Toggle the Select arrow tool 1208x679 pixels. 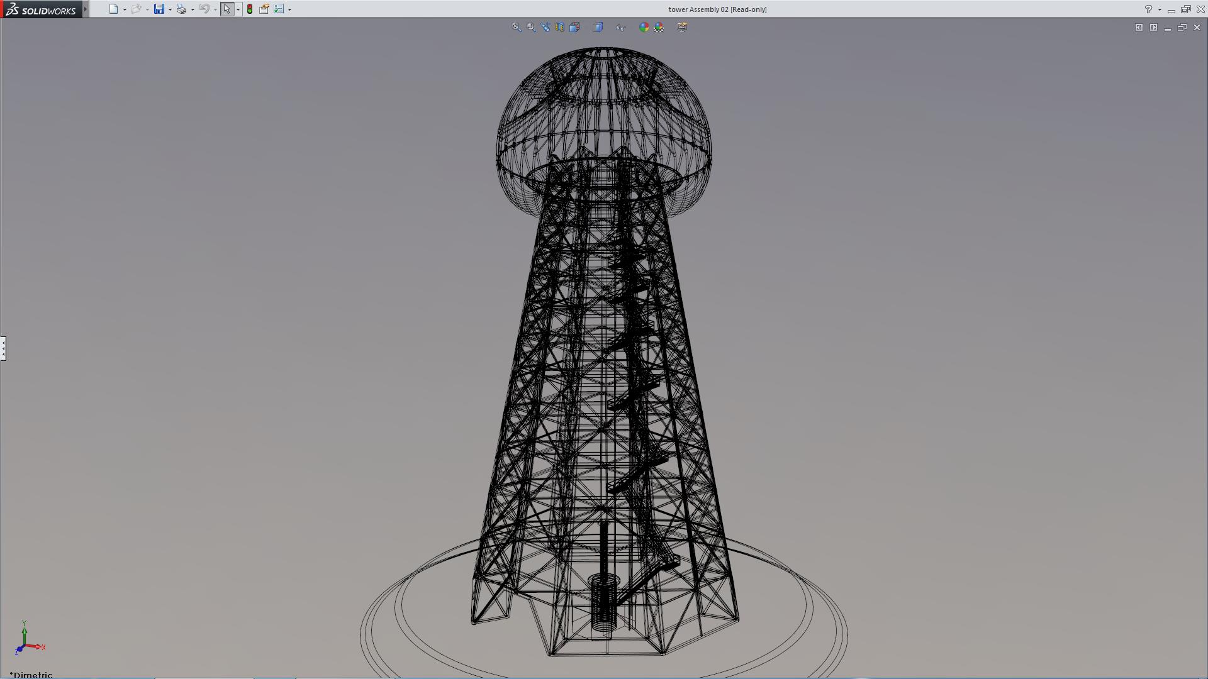(226, 9)
